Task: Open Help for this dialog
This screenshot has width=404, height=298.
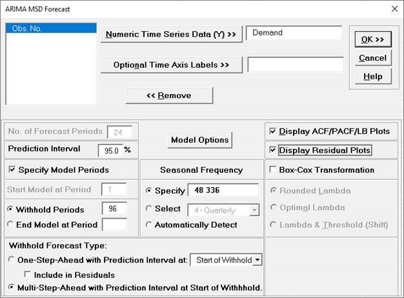Action: tap(372, 76)
